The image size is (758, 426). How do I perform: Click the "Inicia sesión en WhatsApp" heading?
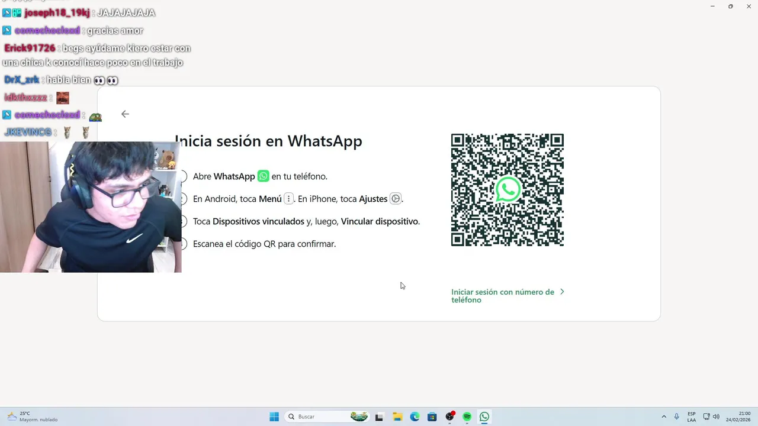(268, 141)
